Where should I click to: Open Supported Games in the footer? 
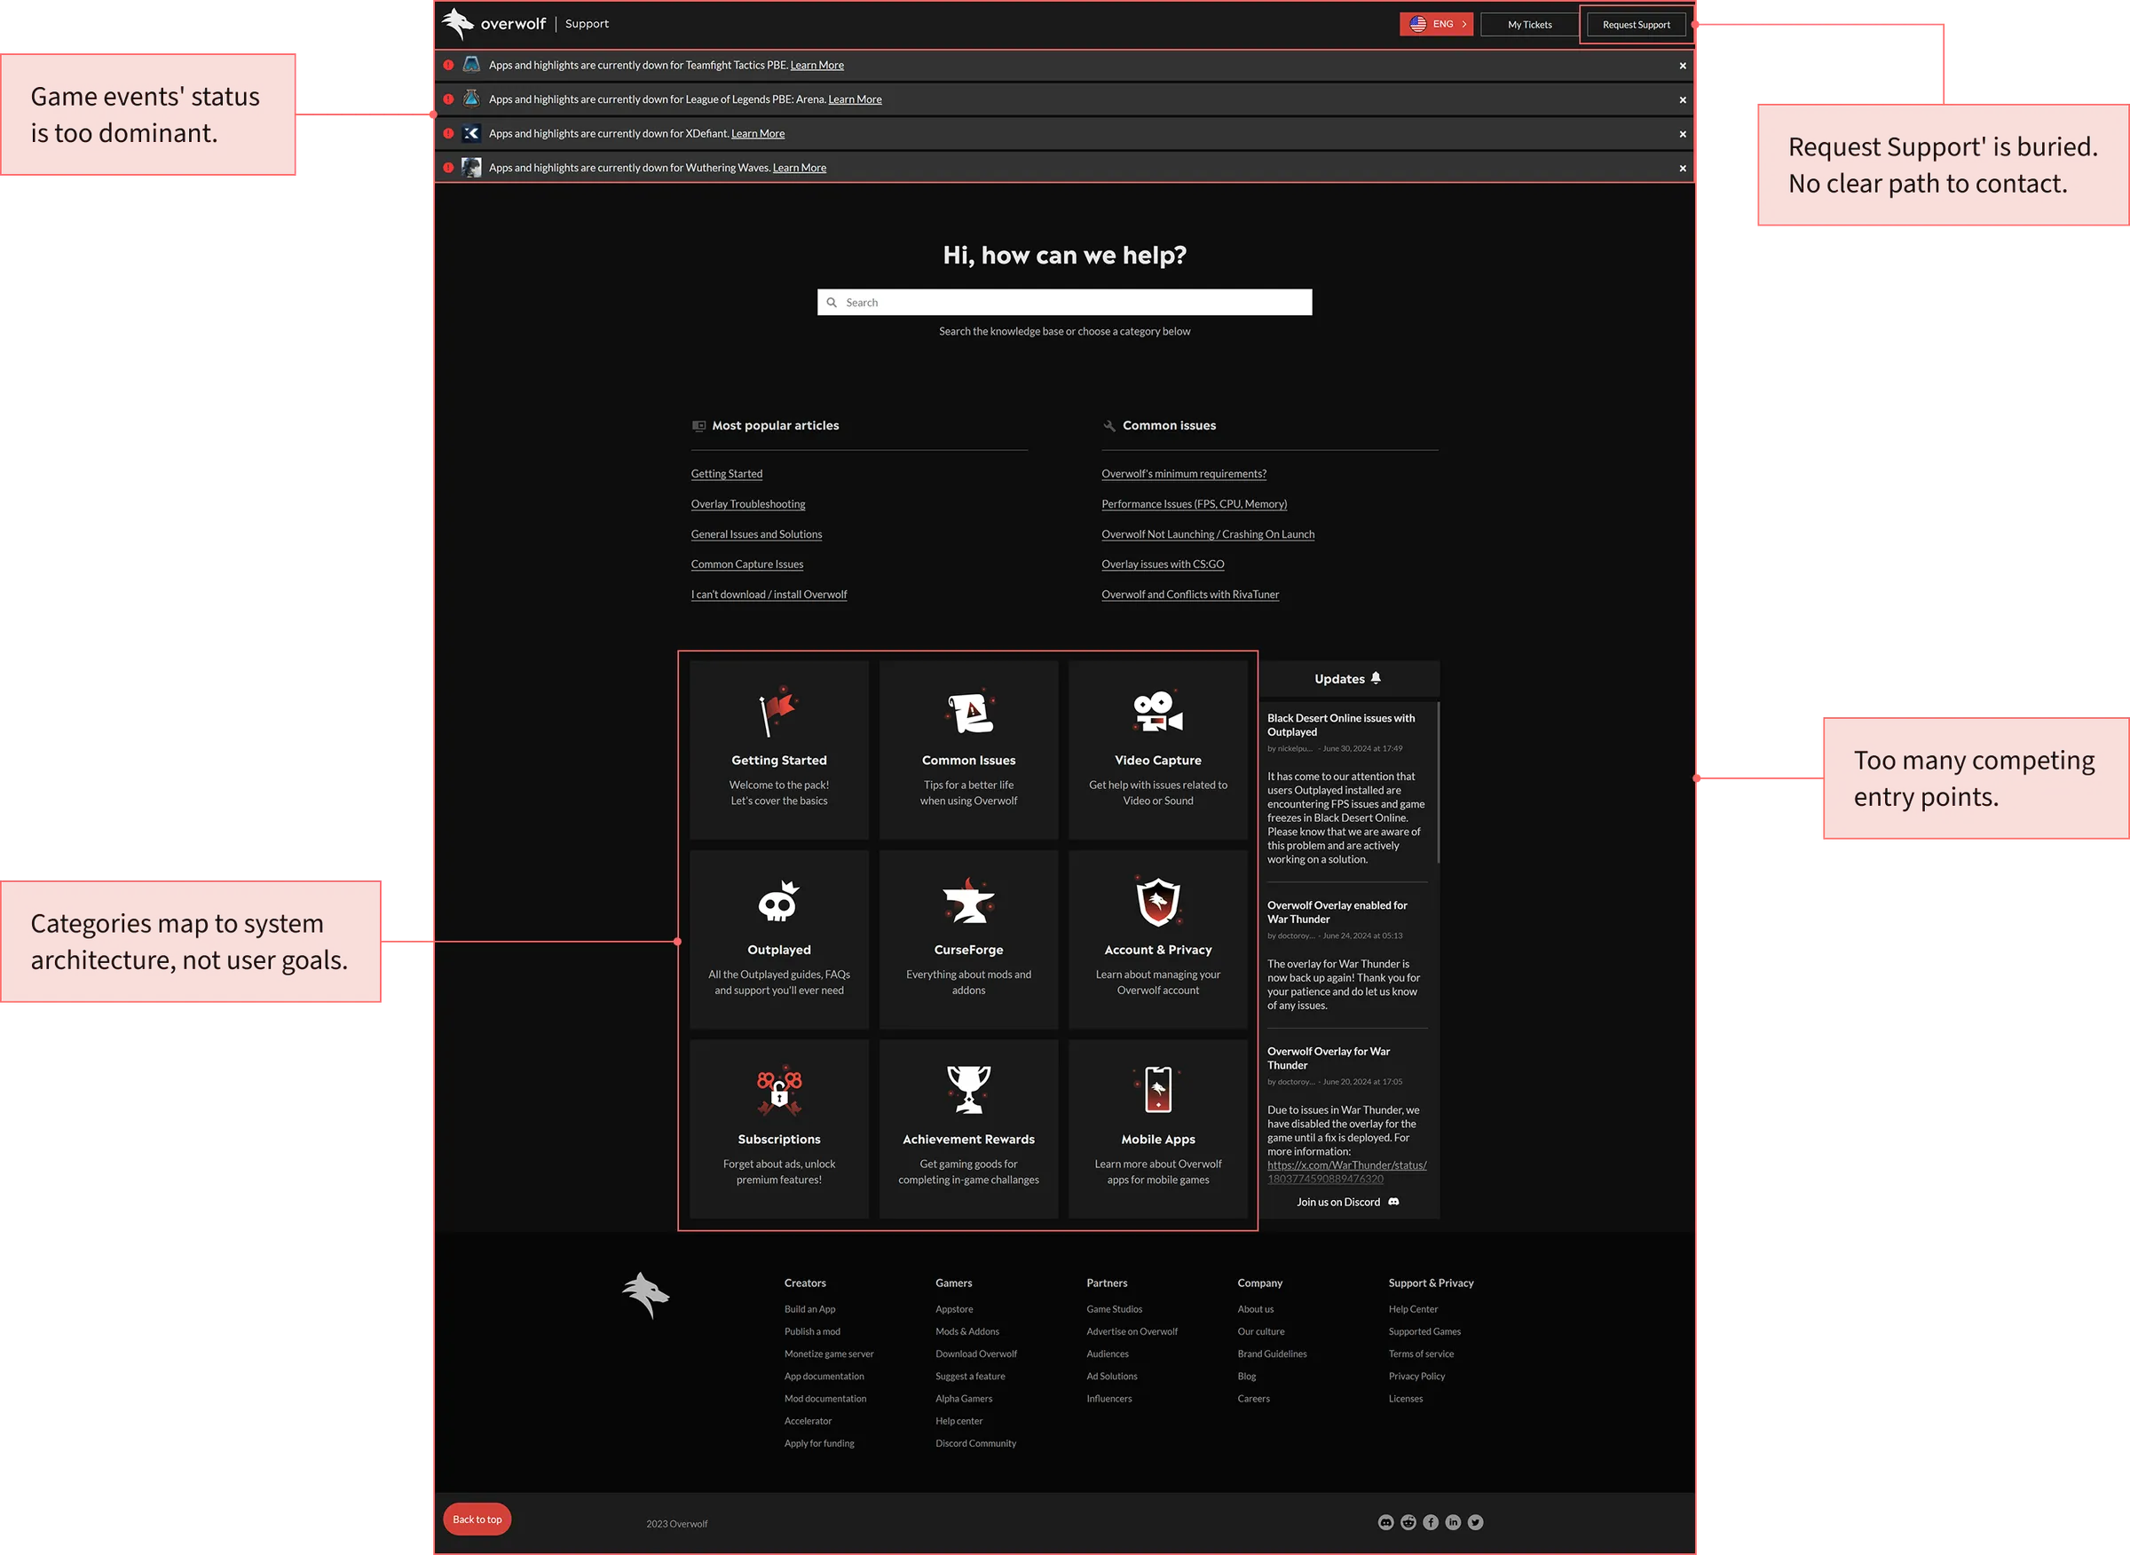click(x=1424, y=1331)
